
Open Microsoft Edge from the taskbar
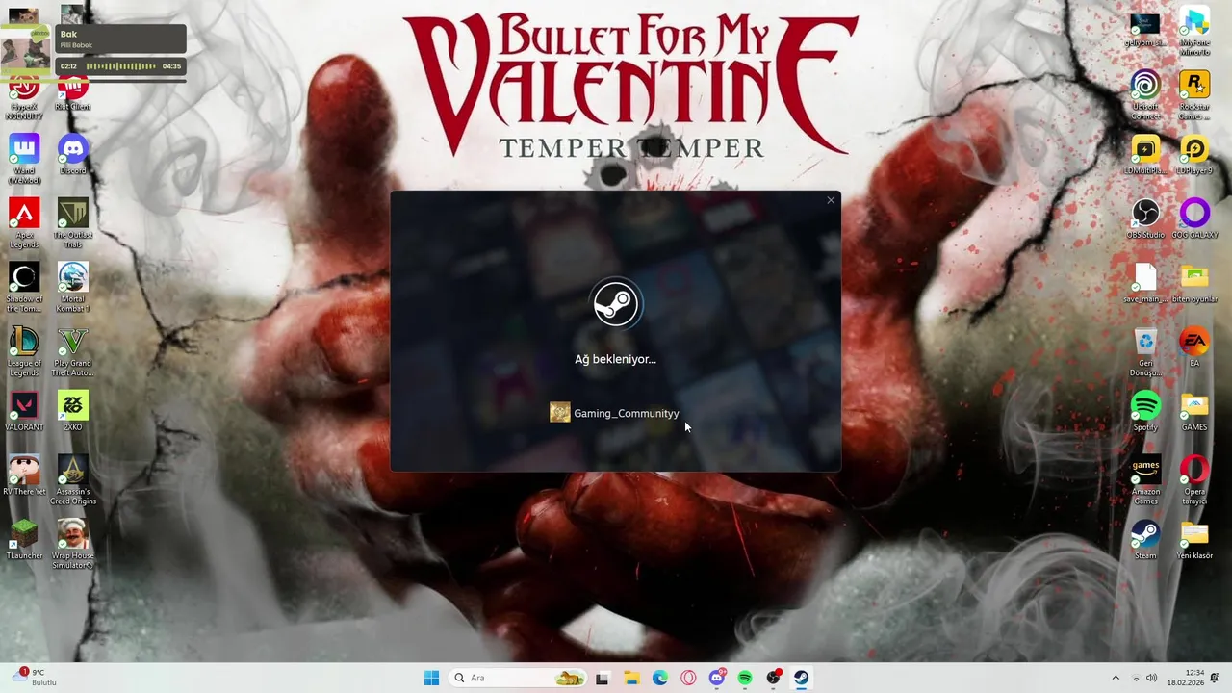coord(659,678)
